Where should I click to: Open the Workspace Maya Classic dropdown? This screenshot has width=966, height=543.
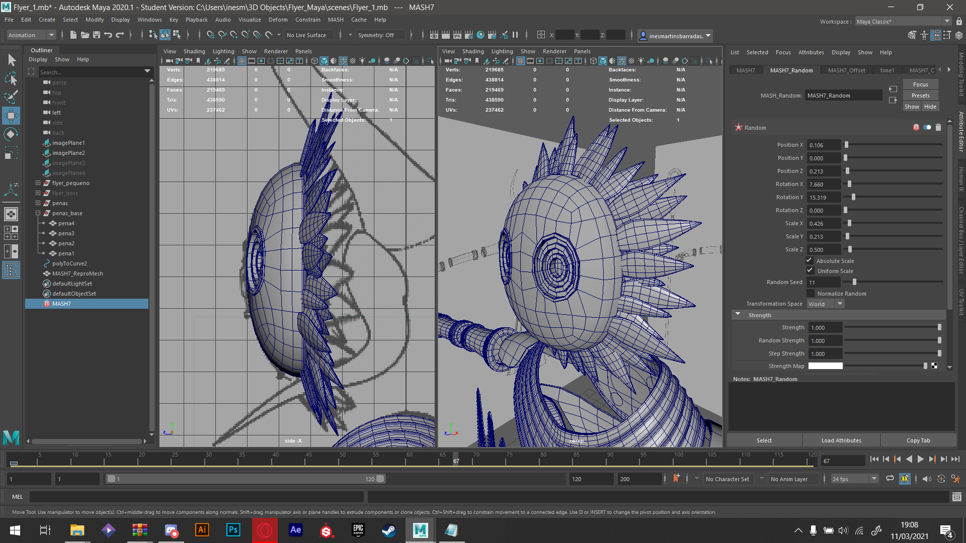tap(903, 22)
